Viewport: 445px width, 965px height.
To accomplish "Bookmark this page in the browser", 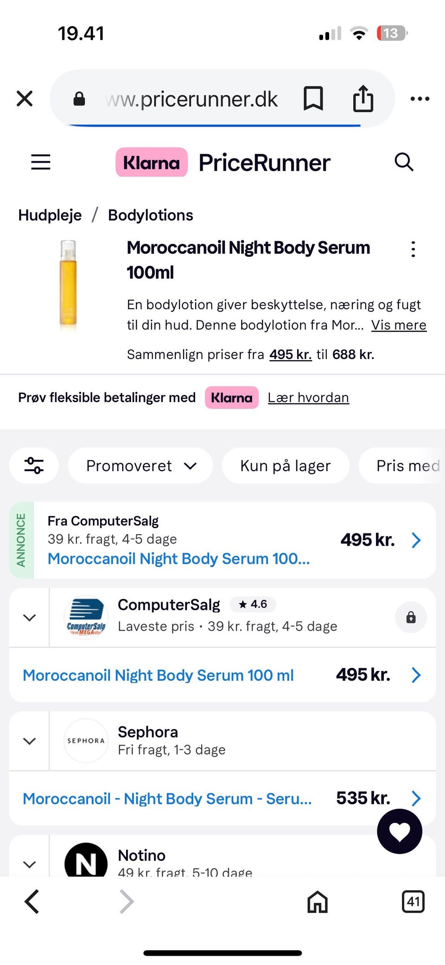I will coord(313,98).
